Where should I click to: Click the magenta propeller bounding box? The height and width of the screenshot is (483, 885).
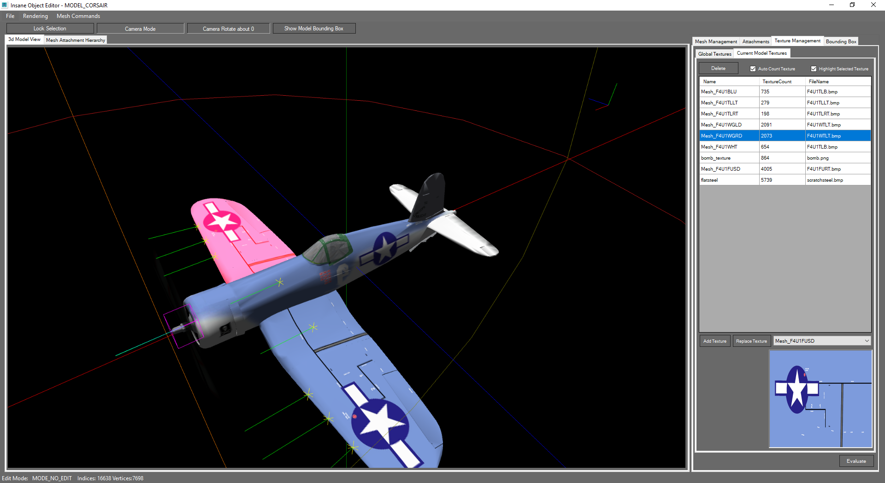pyautogui.click(x=183, y=326)
